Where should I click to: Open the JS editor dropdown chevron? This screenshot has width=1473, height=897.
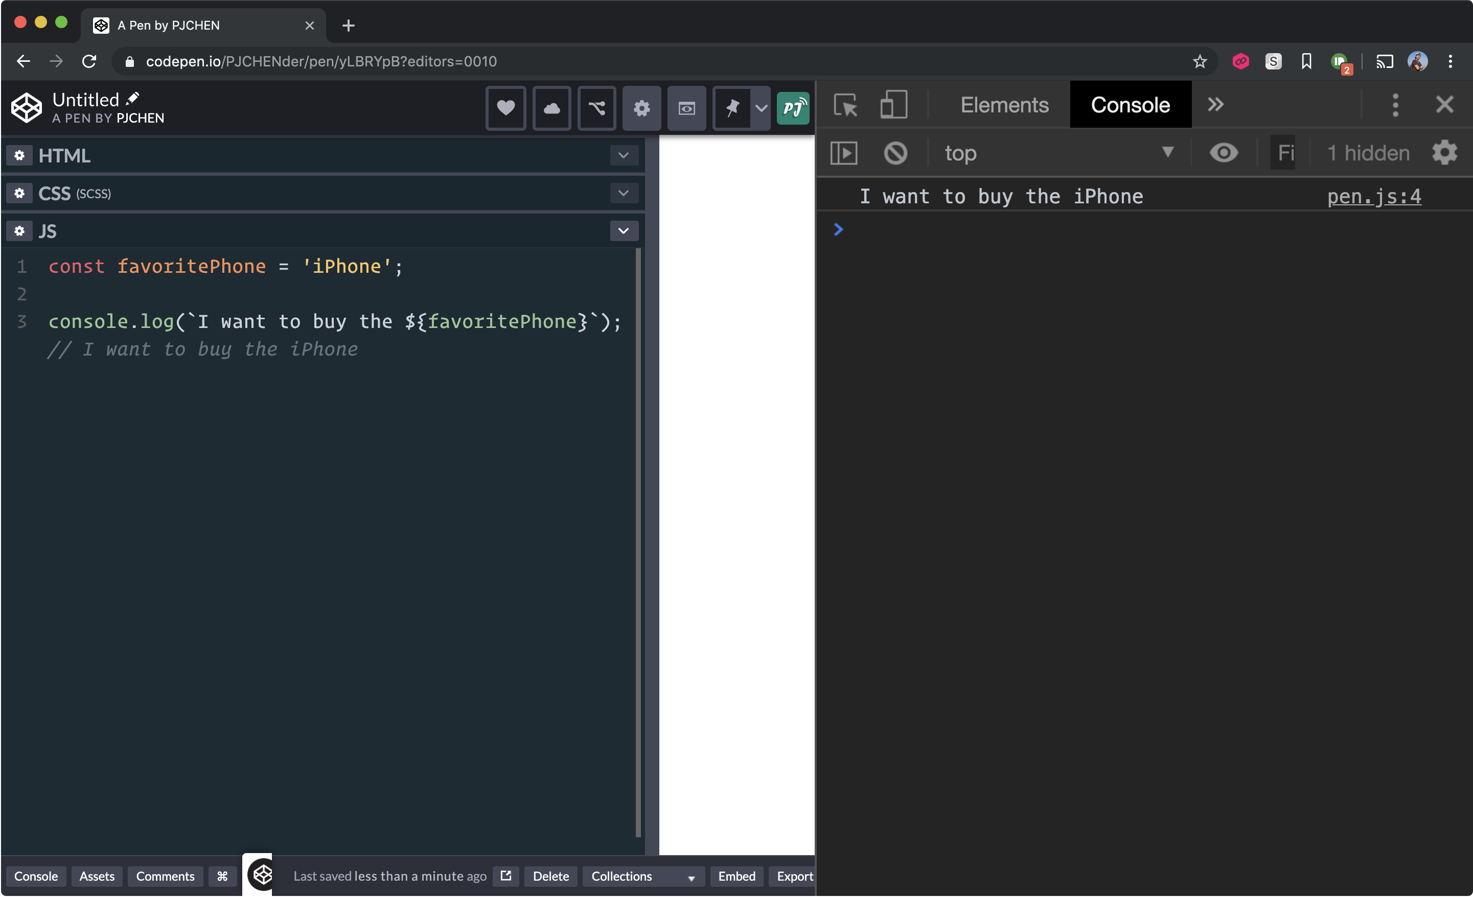click(x=624, y=231)
